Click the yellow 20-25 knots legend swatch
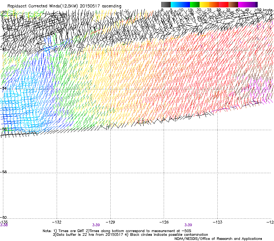 point(204,4)
